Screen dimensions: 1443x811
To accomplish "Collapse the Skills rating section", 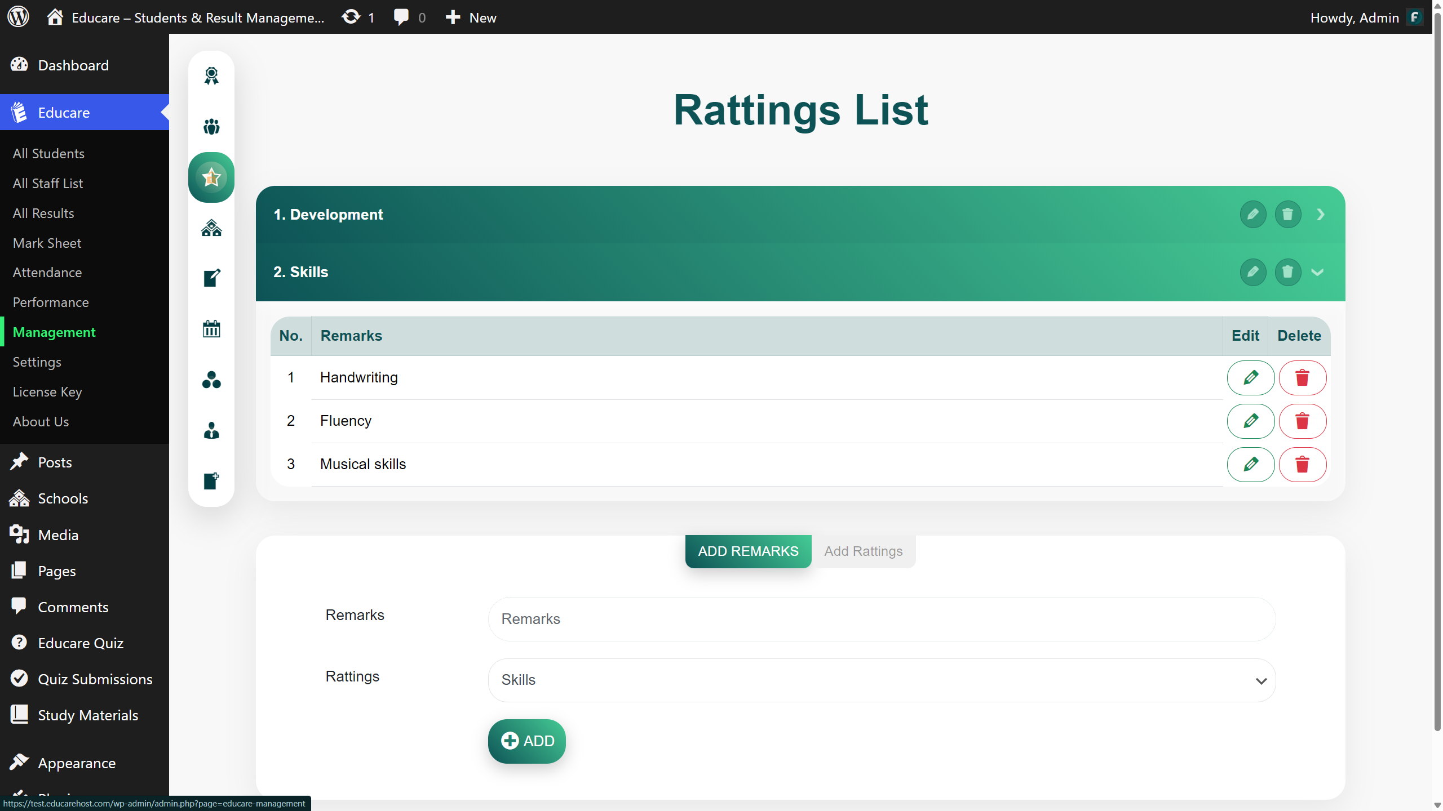I will coord(1317,273).
